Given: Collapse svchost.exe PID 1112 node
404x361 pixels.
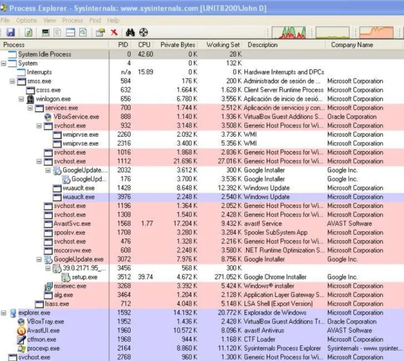Looking at the screenshot, I should tap(39, 162).
